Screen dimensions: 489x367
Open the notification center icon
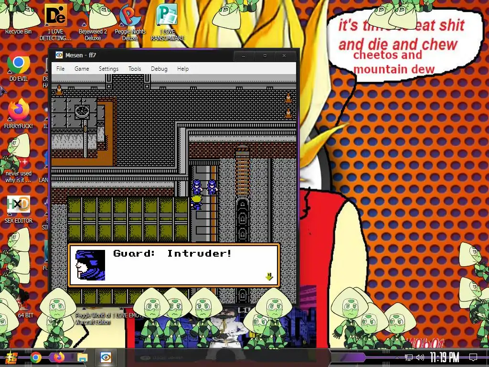(473, 357)
